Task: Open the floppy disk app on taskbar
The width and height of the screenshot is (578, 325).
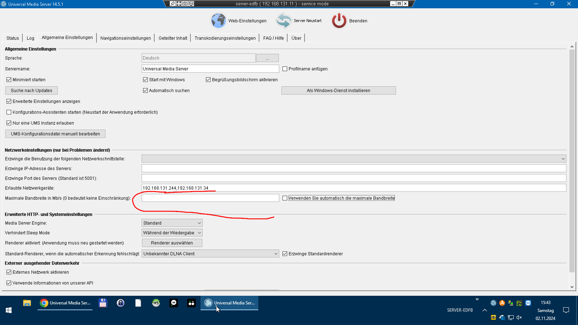Action: click(103, 303)
